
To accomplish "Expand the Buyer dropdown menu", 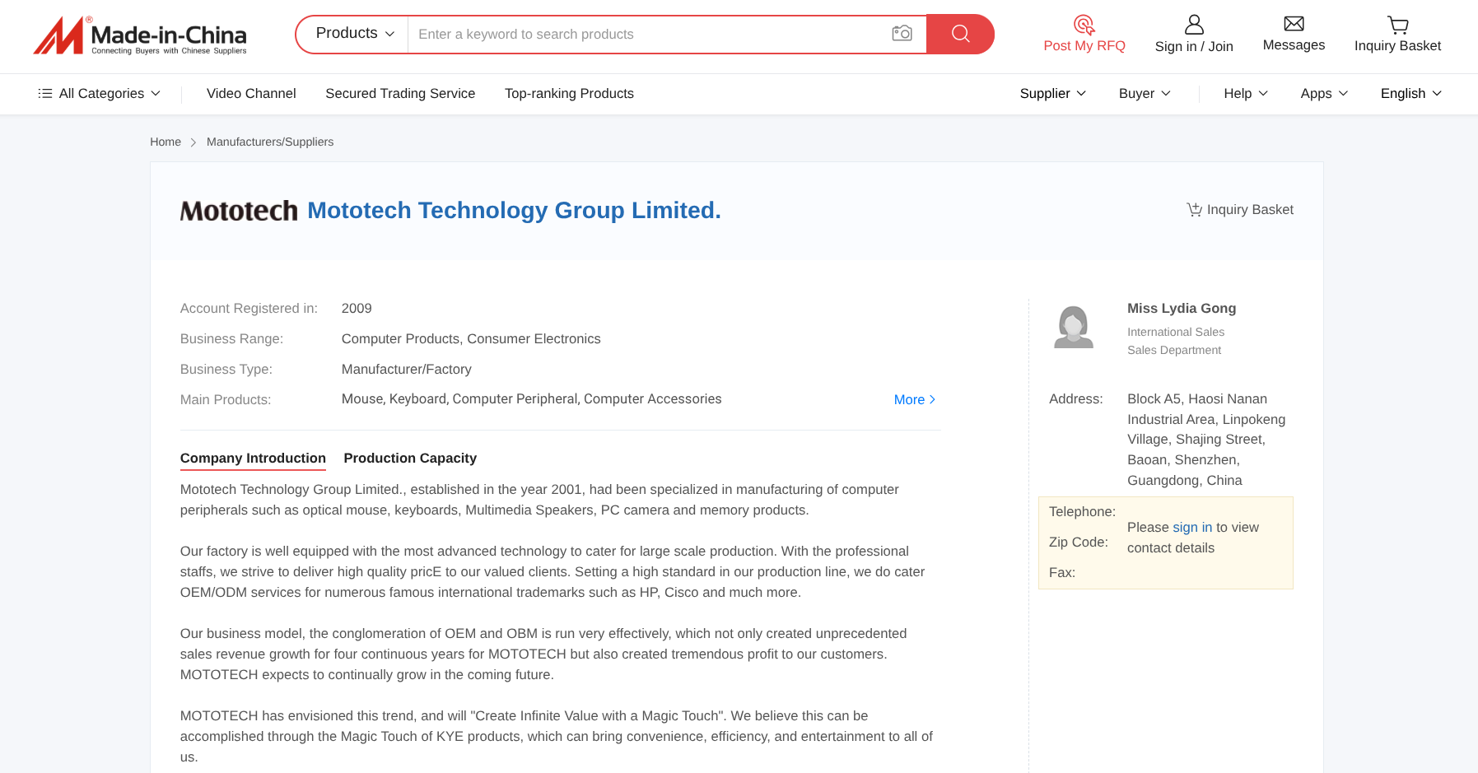I will pos(1144,94).
